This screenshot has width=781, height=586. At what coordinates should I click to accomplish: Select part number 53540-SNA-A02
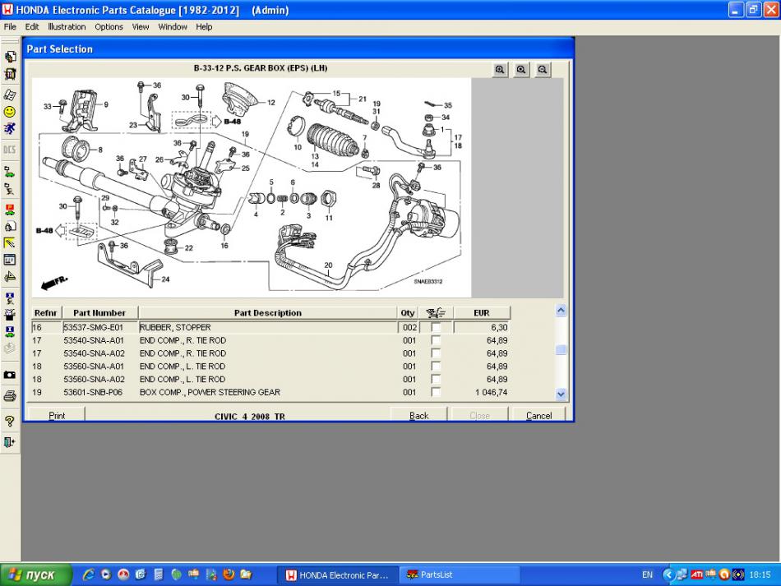click(x=94, y=353)
